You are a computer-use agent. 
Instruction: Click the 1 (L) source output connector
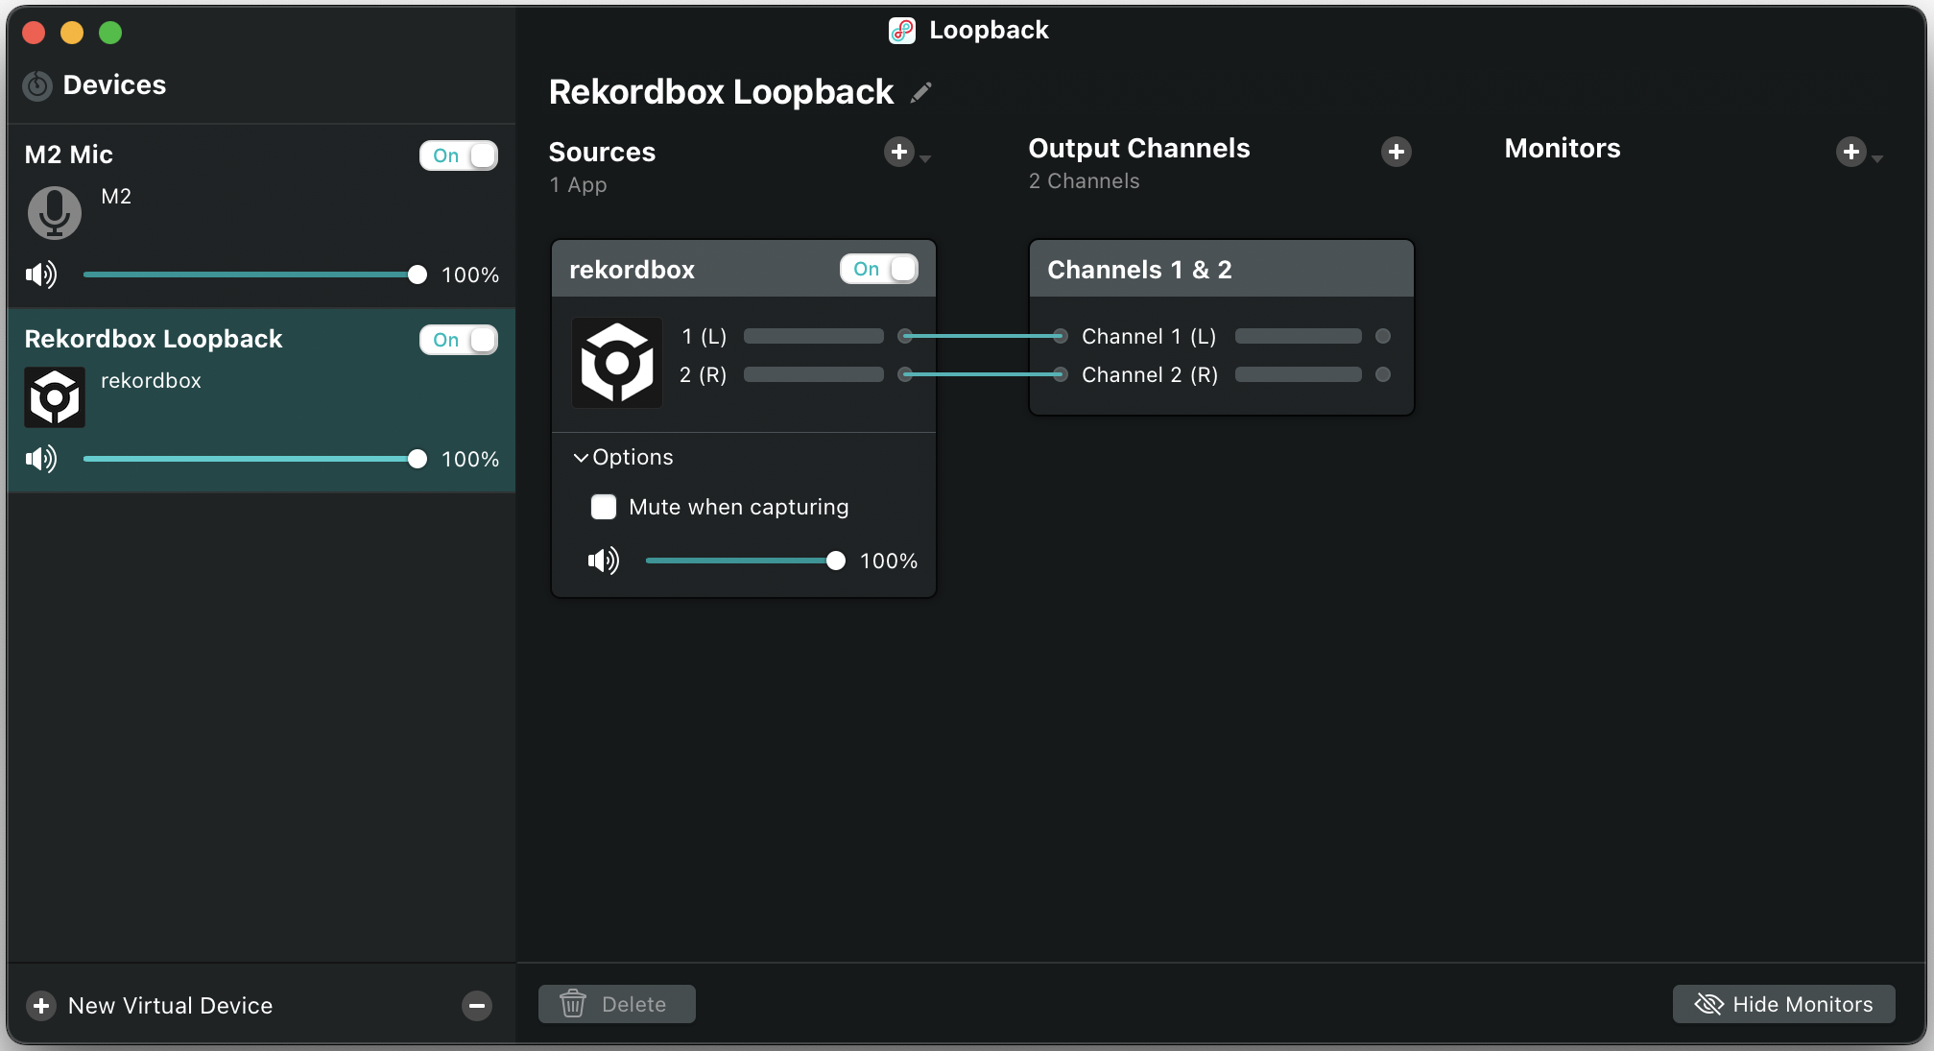coord(905,336)
